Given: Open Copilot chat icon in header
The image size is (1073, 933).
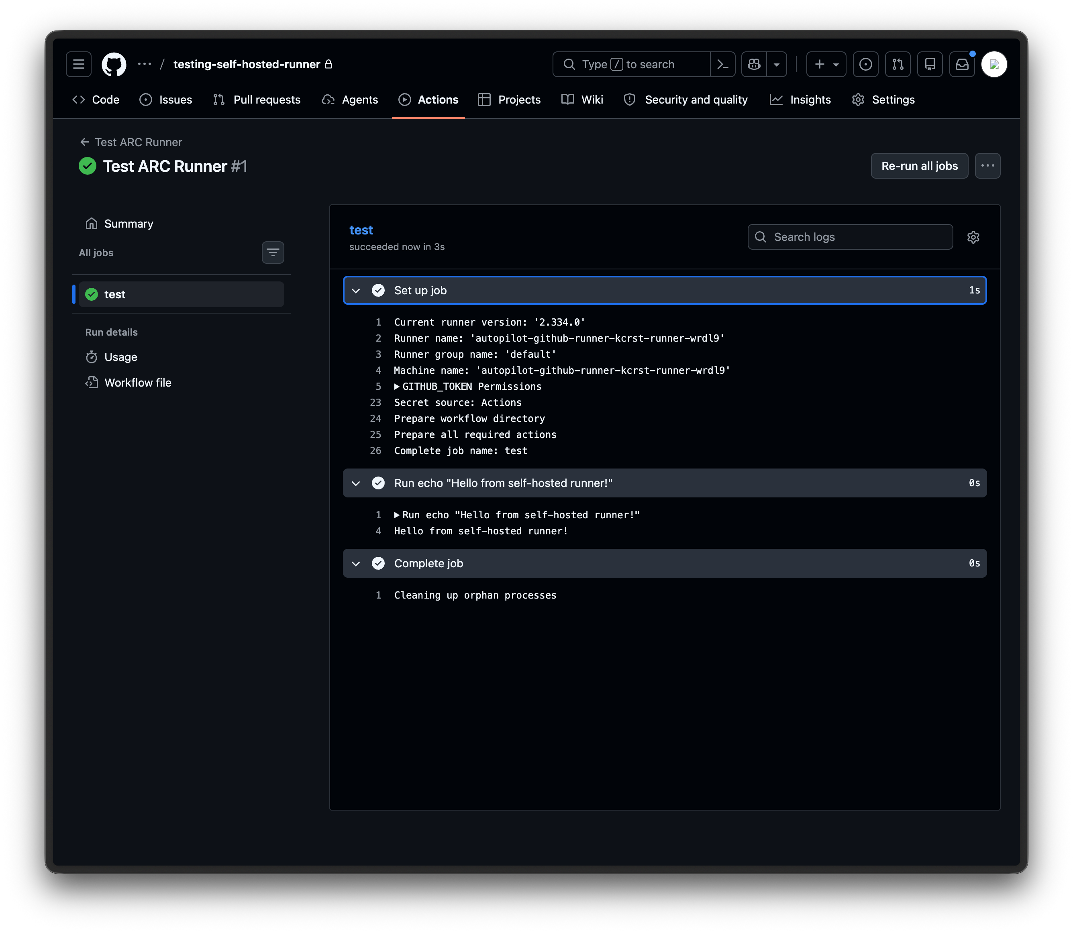Looking at the screenshot, I should pos(754,64).
